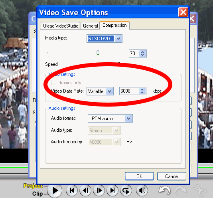Click the 6000 kbps data rate field
This screenshot has height=198, width=213.
coord(129,91)
